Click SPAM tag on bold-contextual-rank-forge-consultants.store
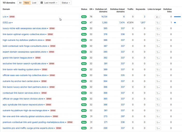 click(53, 46)
